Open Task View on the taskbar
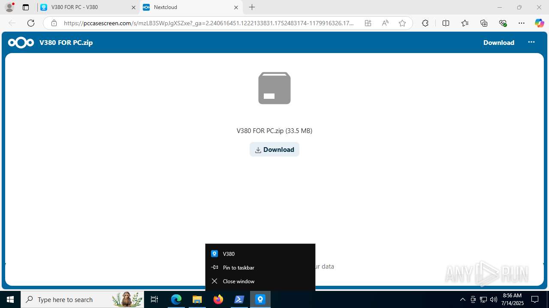Screen dimensions: 549x308 pos(154,299)
